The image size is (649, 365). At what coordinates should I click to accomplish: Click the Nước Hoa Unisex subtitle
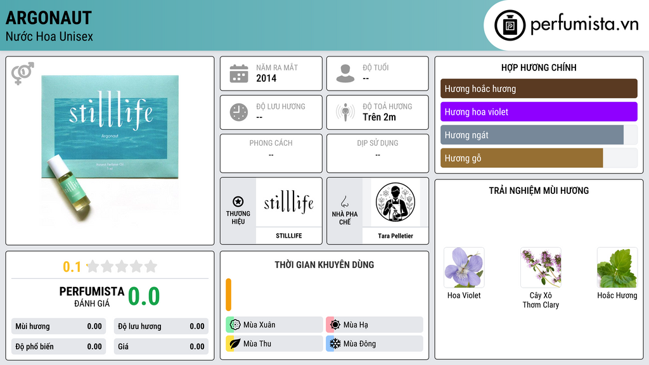tap(49, 36)
